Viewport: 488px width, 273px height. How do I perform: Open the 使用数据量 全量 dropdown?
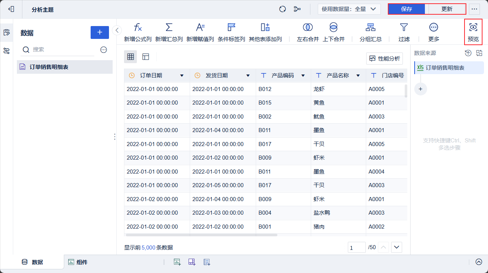click(349, 9)
